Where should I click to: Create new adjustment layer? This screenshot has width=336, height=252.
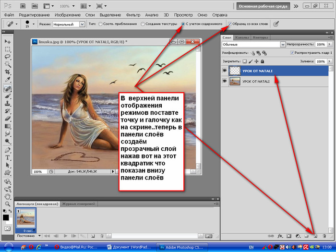point(298,236)
